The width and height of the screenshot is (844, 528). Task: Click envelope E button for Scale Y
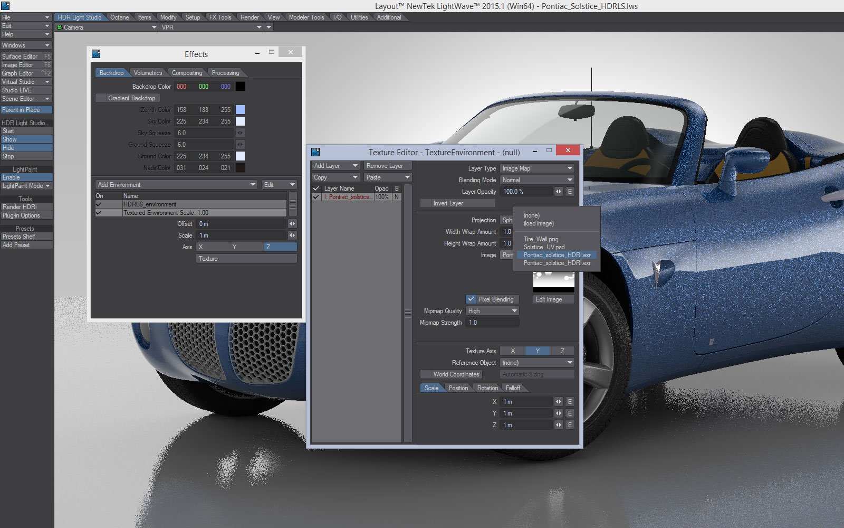coord(570,413)
